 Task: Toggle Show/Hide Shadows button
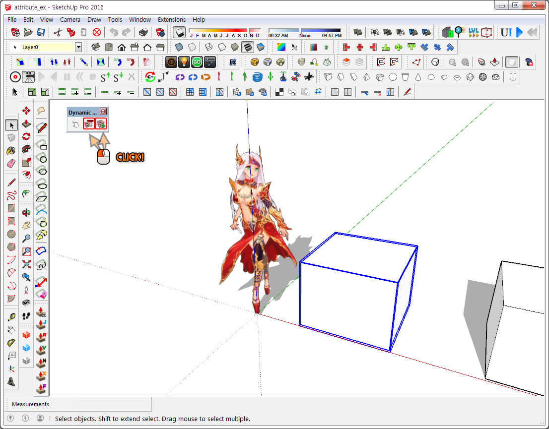(179, 33)
